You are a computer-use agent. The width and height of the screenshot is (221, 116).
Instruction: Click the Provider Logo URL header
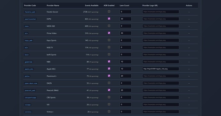click(150, 5)
